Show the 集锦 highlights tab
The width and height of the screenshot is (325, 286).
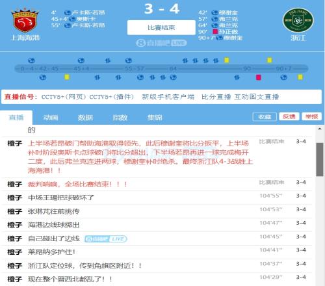(x=155, y=118)
